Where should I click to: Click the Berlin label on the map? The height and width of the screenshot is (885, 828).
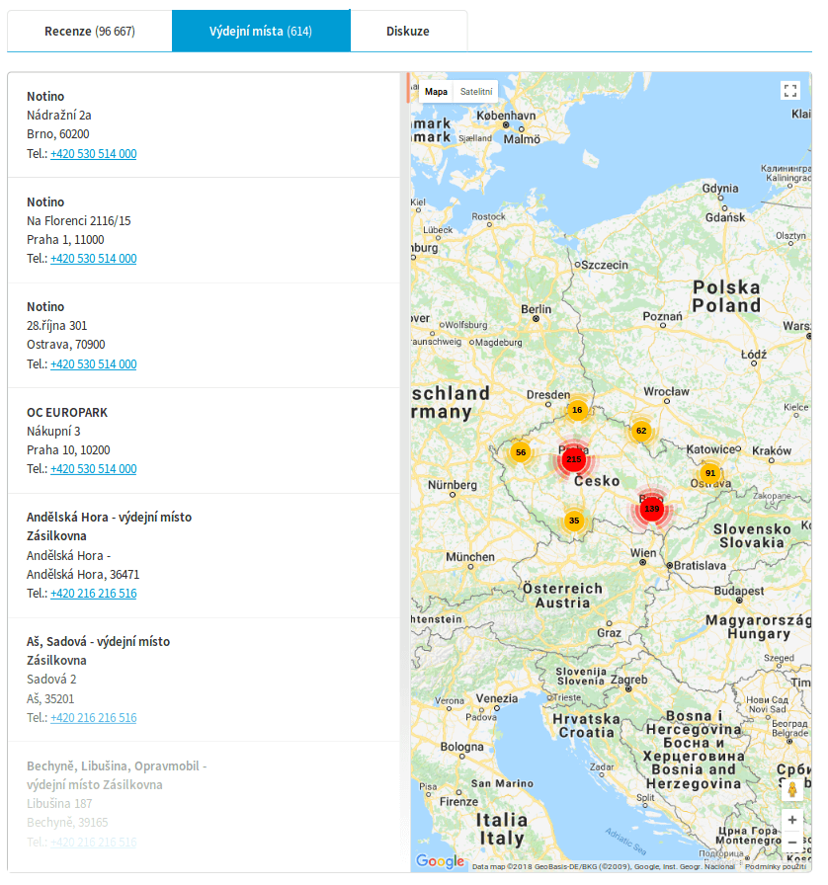coord(536,309)
